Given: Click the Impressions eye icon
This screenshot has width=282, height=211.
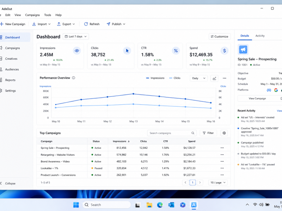Looking at the screenshot, I should coord(77,51).
